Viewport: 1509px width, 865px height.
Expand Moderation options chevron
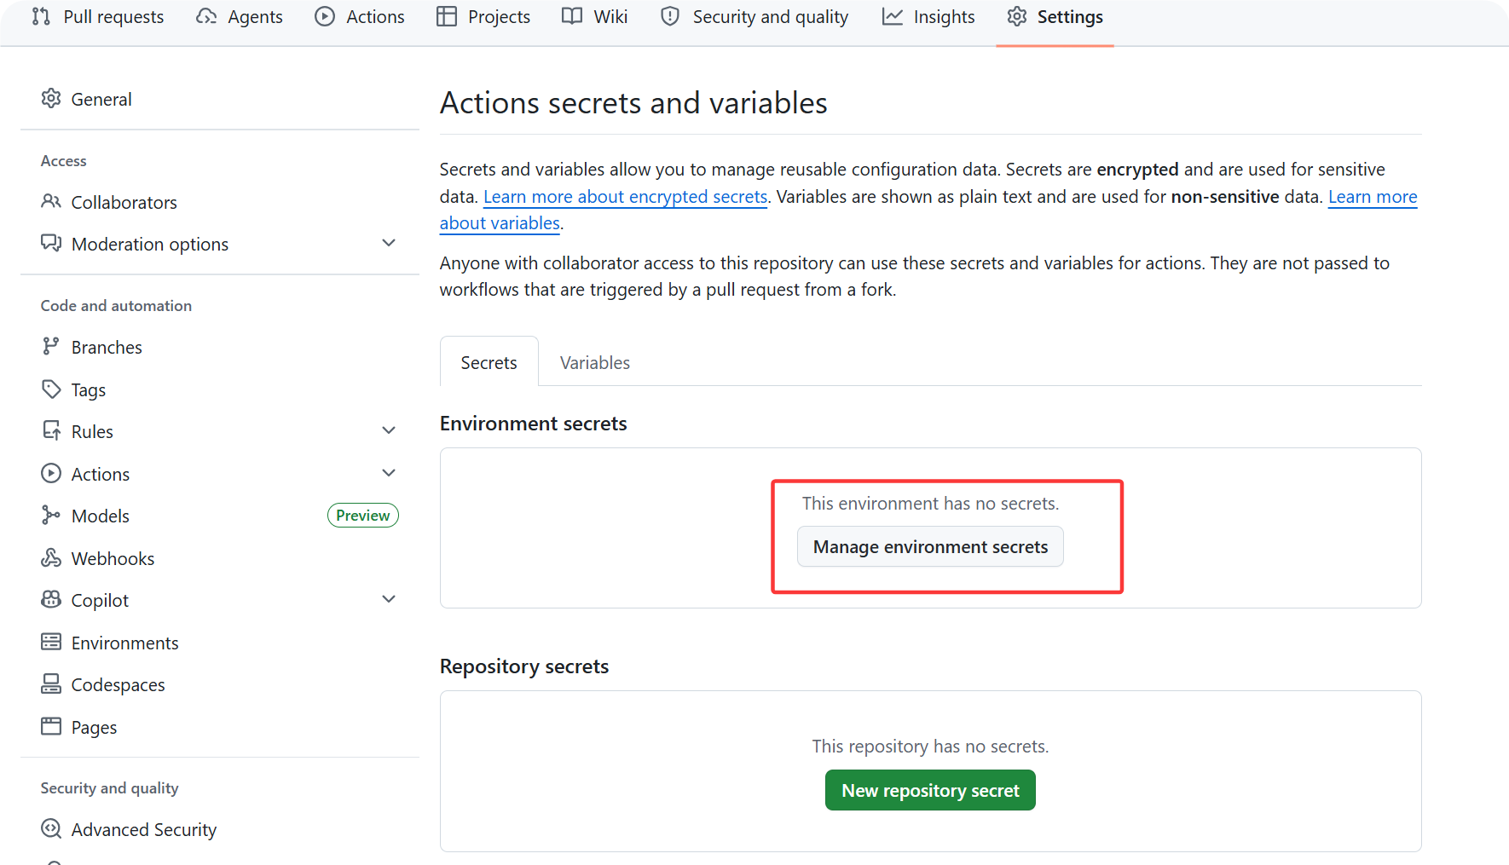tap(389, 244)
